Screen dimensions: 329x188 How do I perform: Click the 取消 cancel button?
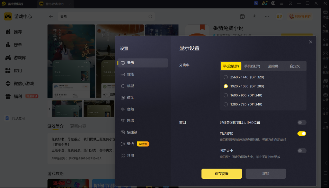pos(266,174)
